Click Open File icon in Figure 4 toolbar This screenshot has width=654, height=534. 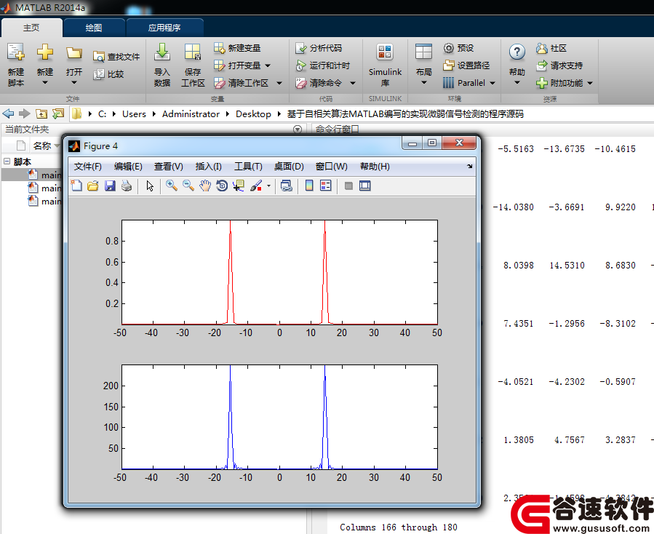tap(93, 186)
